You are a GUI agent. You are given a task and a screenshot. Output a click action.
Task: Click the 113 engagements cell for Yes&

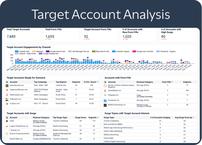tap(94, 121)
